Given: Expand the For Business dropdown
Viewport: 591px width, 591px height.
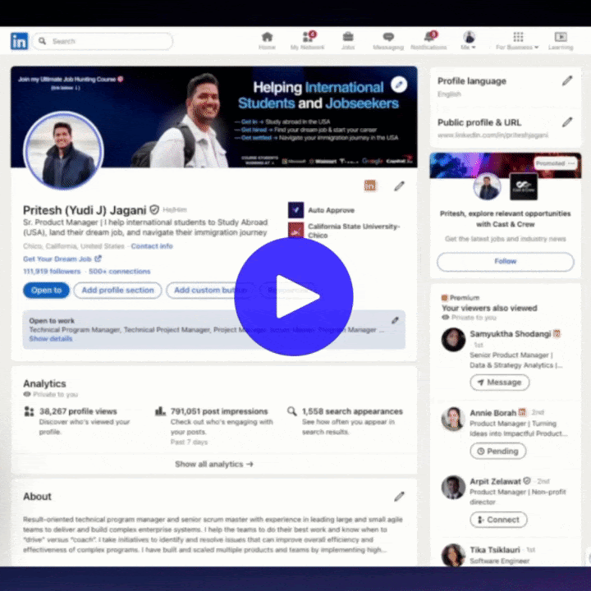Looking at the screenshot, I should click(x=518, y=41).
